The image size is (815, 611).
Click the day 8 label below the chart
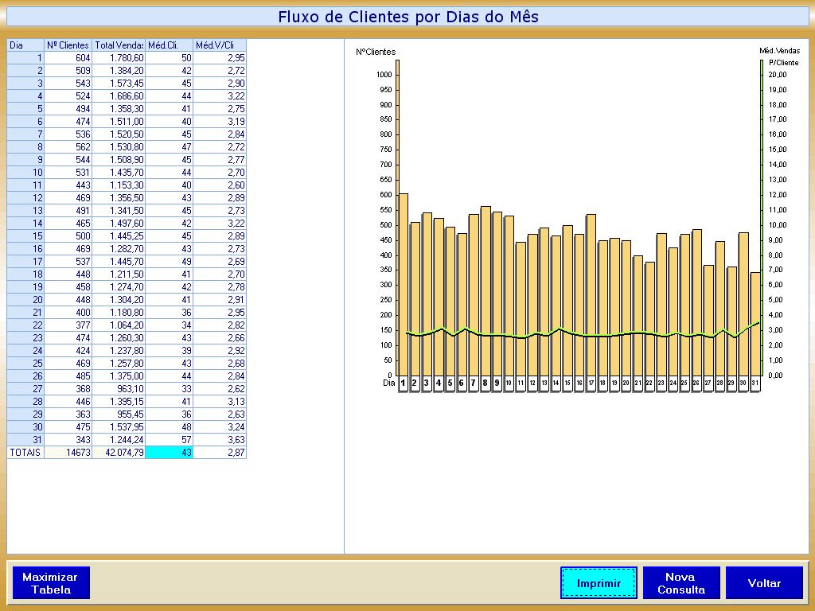[485, 383]
